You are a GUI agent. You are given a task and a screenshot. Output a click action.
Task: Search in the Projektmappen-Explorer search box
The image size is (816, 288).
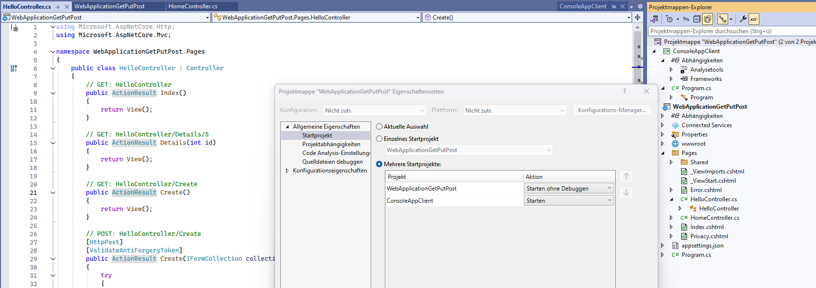click(x=732, y=31)
